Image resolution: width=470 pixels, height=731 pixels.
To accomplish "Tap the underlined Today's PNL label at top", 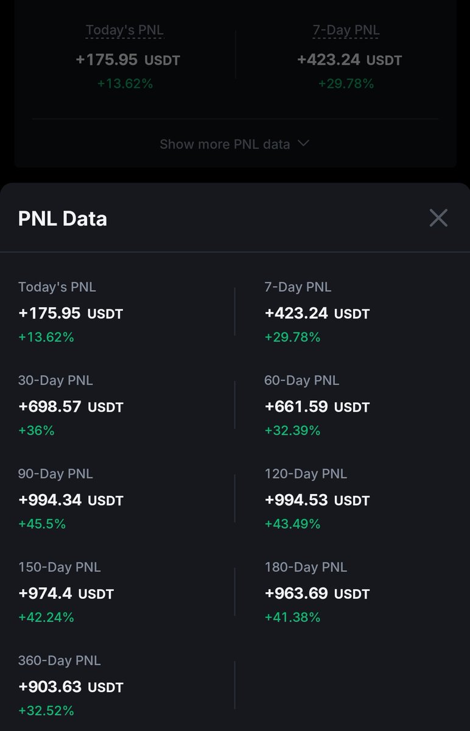I will [125, 30].
